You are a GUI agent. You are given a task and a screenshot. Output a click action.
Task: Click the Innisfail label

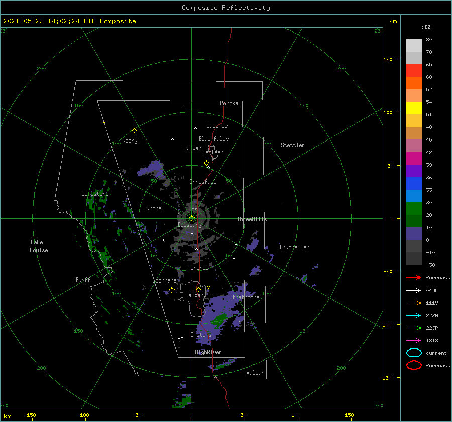tap(203, 182)
